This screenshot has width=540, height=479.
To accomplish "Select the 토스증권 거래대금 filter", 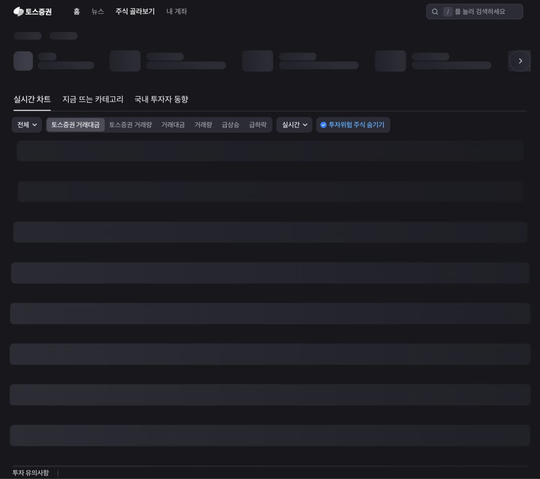I will 76,125.
